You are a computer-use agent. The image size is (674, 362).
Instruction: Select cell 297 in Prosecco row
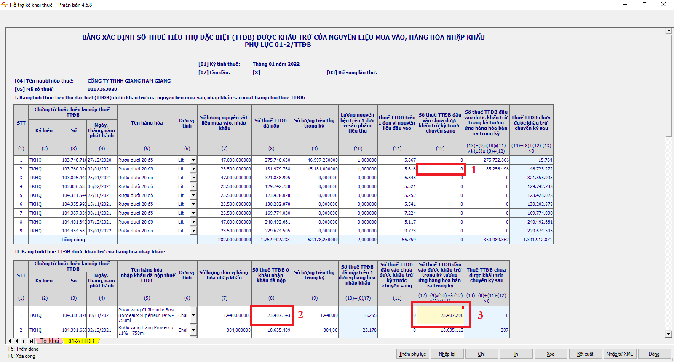487,330
